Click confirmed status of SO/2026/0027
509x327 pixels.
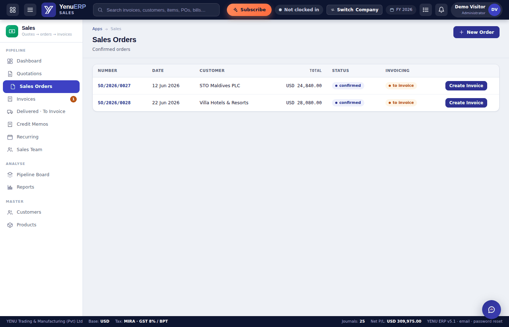348,86
